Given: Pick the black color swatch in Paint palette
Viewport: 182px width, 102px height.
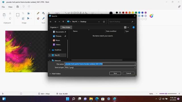Looking at the screenshot, I should pos(117,12).
